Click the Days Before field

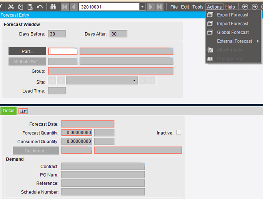[x=57, y=34]
